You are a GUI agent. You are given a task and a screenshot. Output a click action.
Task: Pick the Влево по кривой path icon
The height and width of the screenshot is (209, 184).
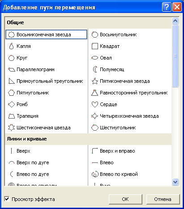click(95, 174)
